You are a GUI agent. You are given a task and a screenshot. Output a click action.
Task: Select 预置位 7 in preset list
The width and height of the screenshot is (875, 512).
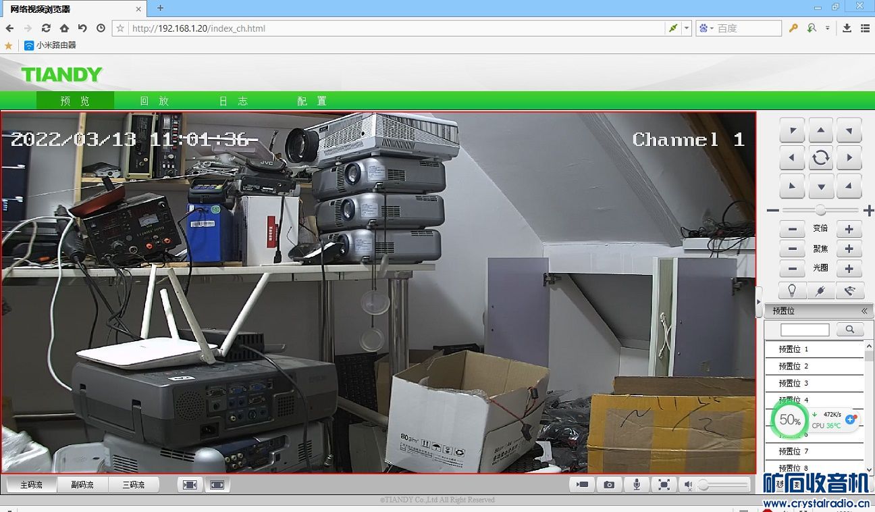(x=814, y=451)
